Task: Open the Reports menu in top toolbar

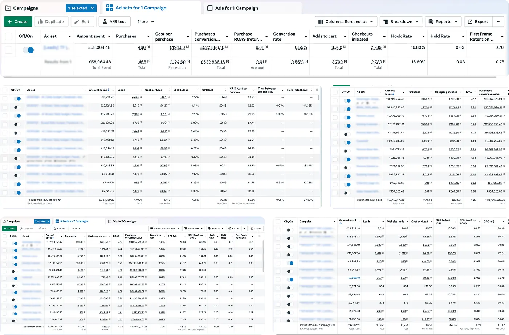Action: pos(443,22)
